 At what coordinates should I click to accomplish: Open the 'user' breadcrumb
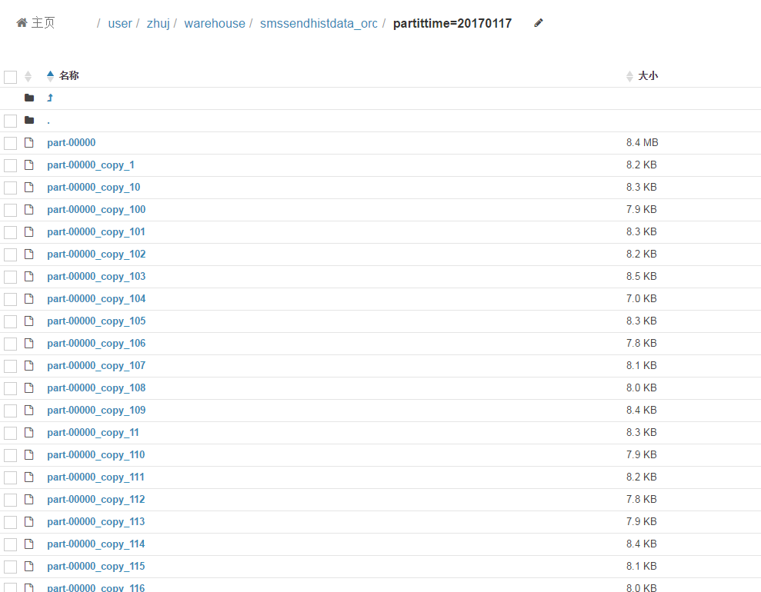click(x=120, y=23)
